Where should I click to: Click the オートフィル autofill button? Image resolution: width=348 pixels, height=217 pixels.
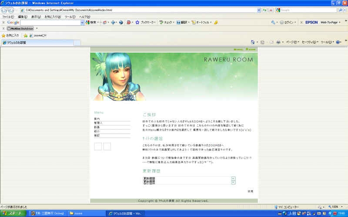tap(201, 23)
